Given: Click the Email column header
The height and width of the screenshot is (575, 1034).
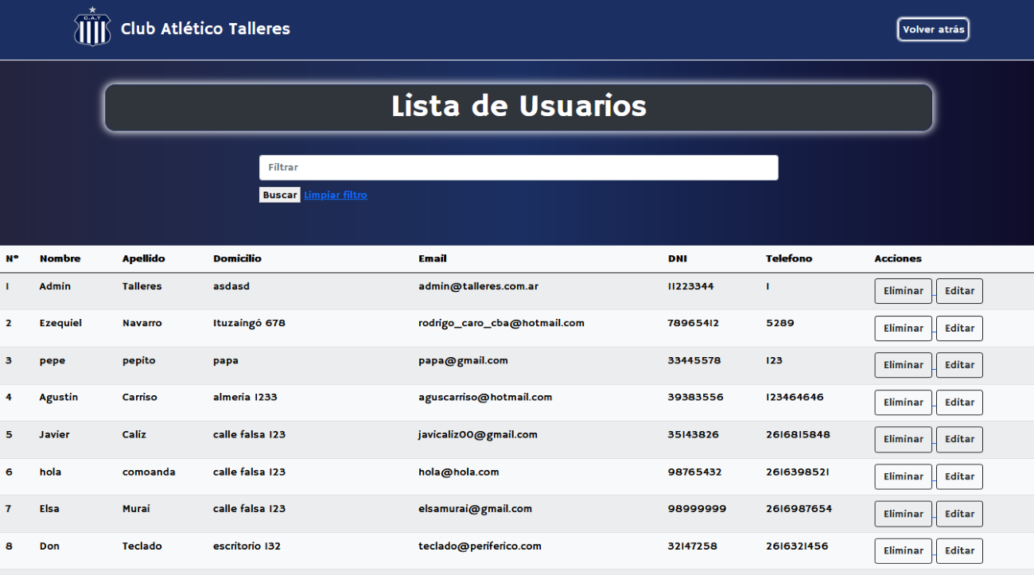Looking at the screenshot, I should [433, 258].
